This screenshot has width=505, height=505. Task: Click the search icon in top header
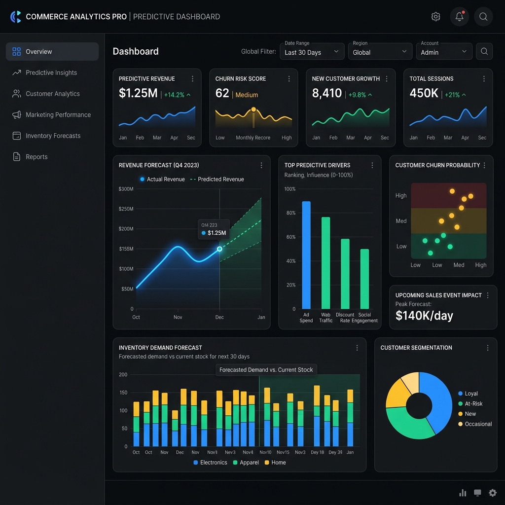click(x=483, y=17)
